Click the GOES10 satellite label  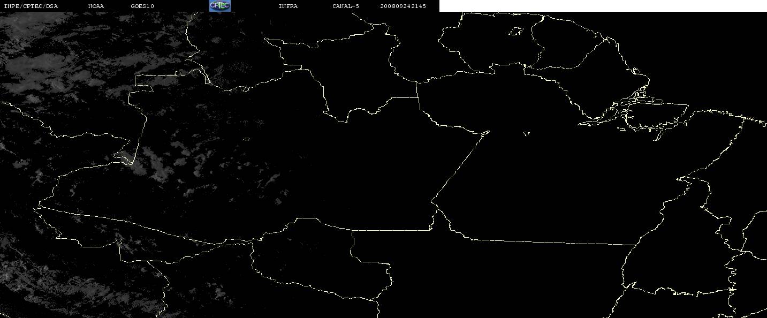[x=142, y=6]
